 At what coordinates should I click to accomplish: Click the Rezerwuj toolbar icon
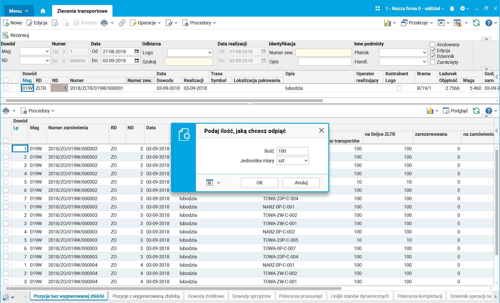pyautogui.click(x=6, y=35)
